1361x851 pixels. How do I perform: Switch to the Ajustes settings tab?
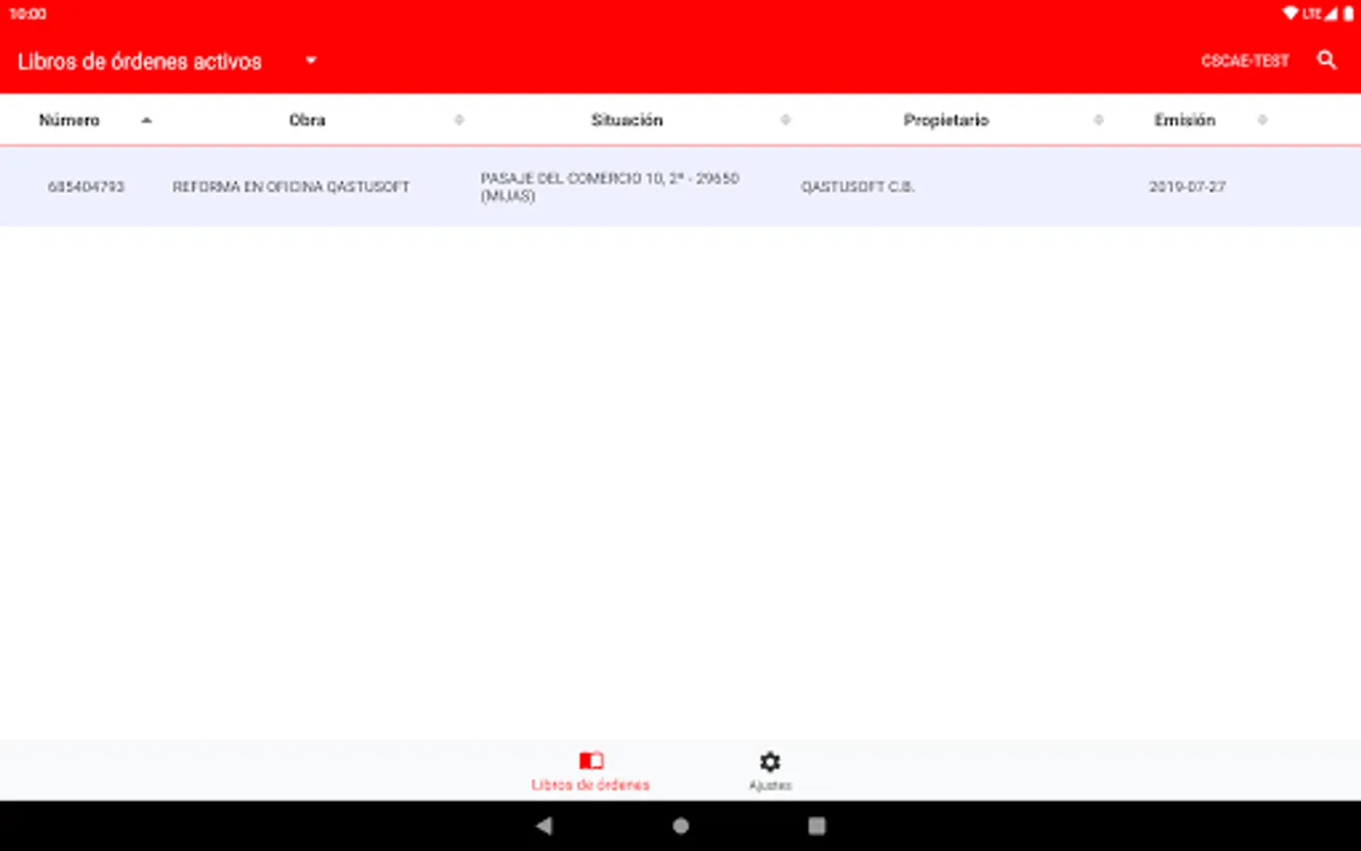pos(770,771)
